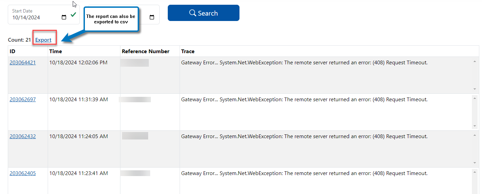Click trace scroll-down arrow for row 203064421

coord(475,89)
